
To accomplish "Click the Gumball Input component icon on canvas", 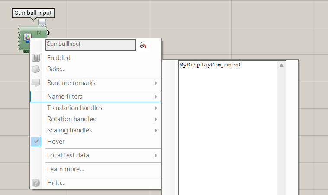I will click(x=27, y=38).
